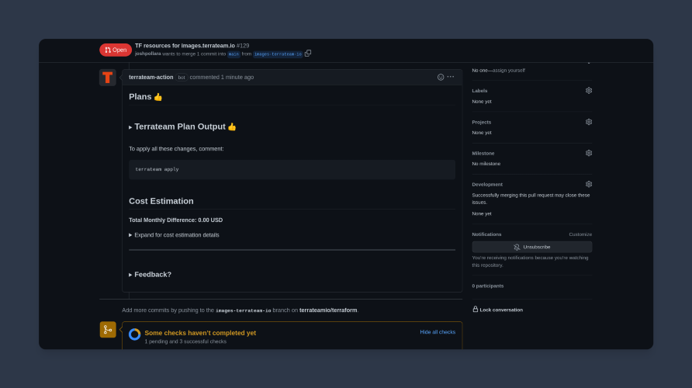This screenshot has height=388, width=692.
Task: Click the Total Monthly Difference: 0.00 USD text
Action: coord(175,220)
